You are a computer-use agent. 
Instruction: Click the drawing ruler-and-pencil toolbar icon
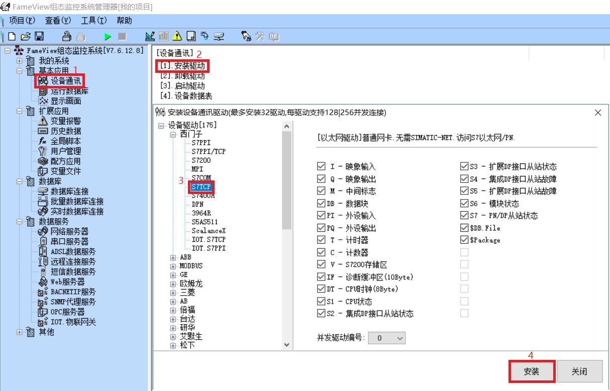click(150, 36)
